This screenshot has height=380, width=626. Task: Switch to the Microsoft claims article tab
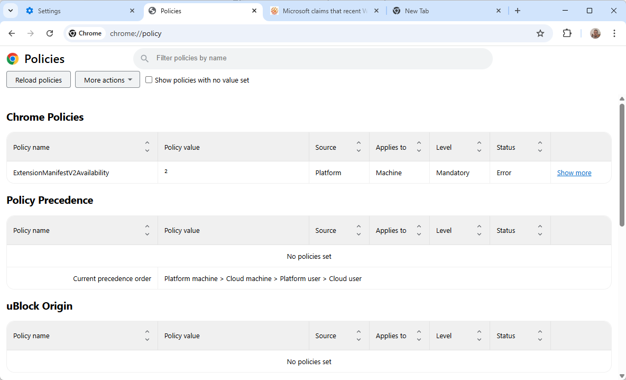(325, 11)
